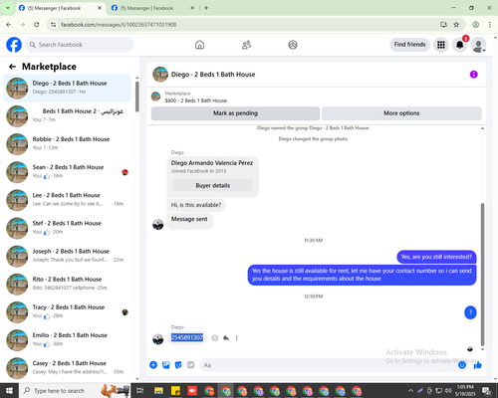Click the Buyer details button
Image resolution: width=498 pixels, height=398 pixels.
(213, 185)
